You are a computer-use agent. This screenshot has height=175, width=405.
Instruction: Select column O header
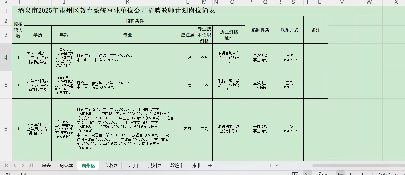click(x=232, y=2)
